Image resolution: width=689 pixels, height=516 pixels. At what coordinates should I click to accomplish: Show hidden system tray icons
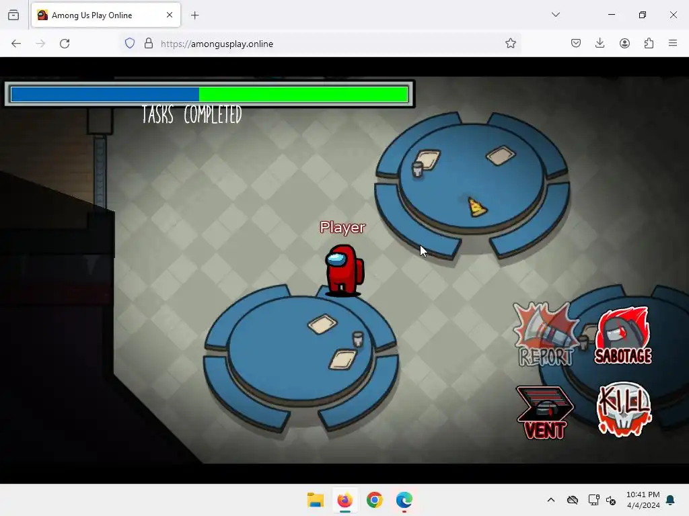pyautogui.click(x=550, y=500)
